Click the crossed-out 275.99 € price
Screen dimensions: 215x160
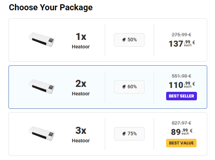tap(181, 35)
